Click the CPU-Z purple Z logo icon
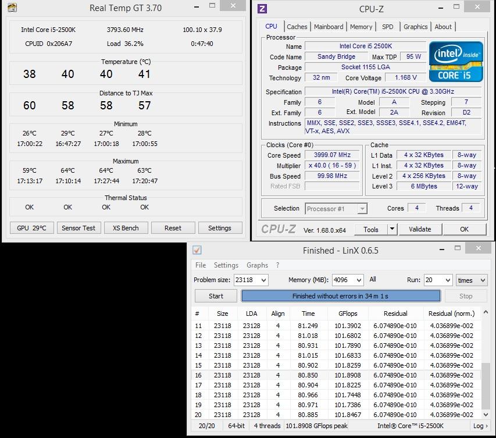The height and width of the screenshot is (438, 496). pos(262,9)
